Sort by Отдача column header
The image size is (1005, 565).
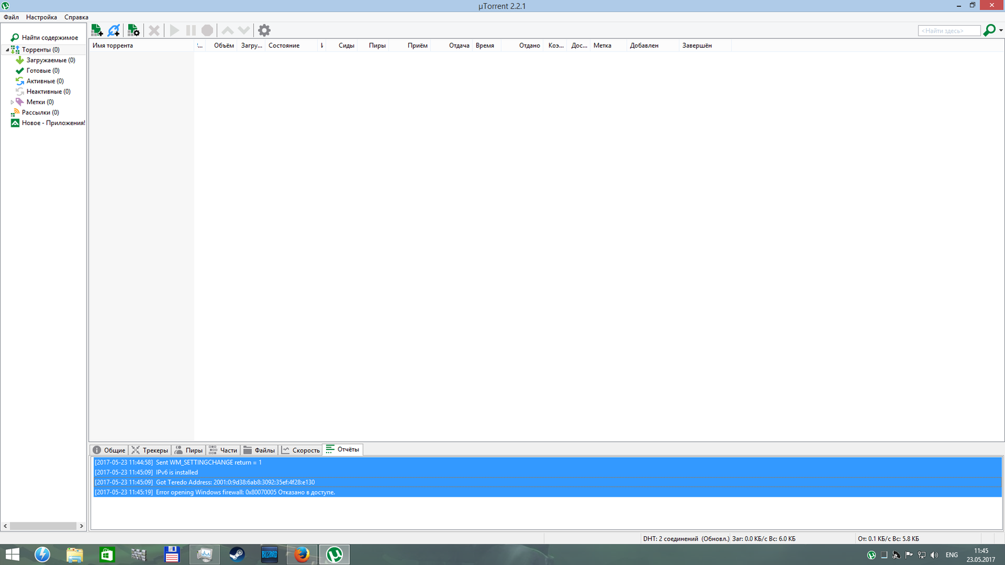point(452,45)
